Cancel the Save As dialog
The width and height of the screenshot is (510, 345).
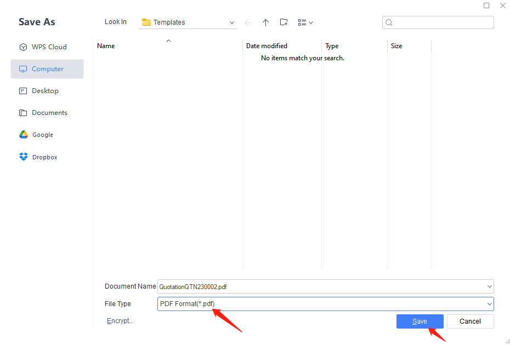coord(470,321)
